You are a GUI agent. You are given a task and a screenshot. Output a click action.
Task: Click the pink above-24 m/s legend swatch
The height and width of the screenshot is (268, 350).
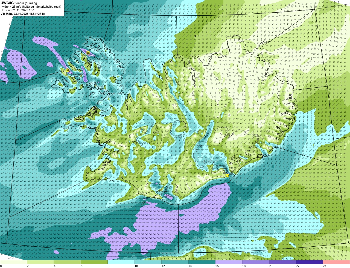(x=337, y=262)
